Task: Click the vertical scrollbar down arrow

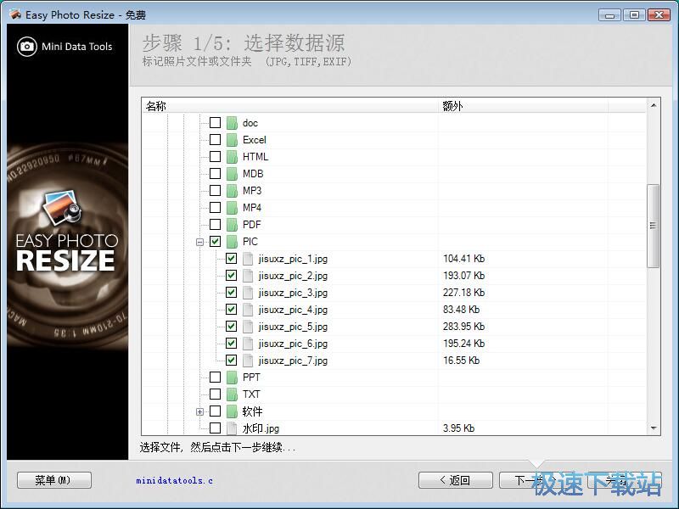Action: click(654, 428)
